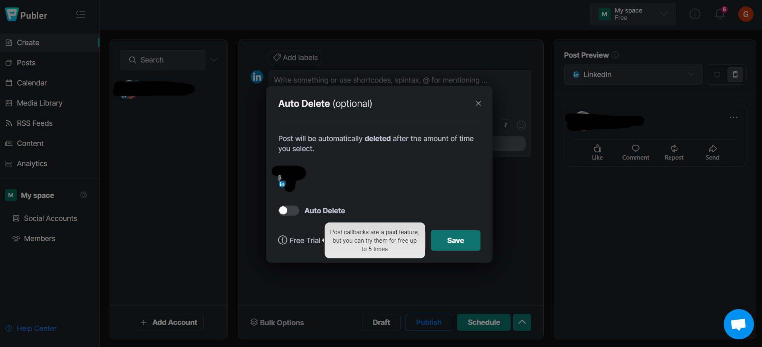This screenshot has width=762, height=347.
Task: Open the post preview three-dot menu
Action: click(x=734, y=117)
